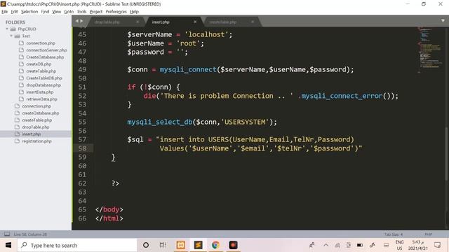
Task: Go to previous tab with left arrow
Action: coord(76,21)
